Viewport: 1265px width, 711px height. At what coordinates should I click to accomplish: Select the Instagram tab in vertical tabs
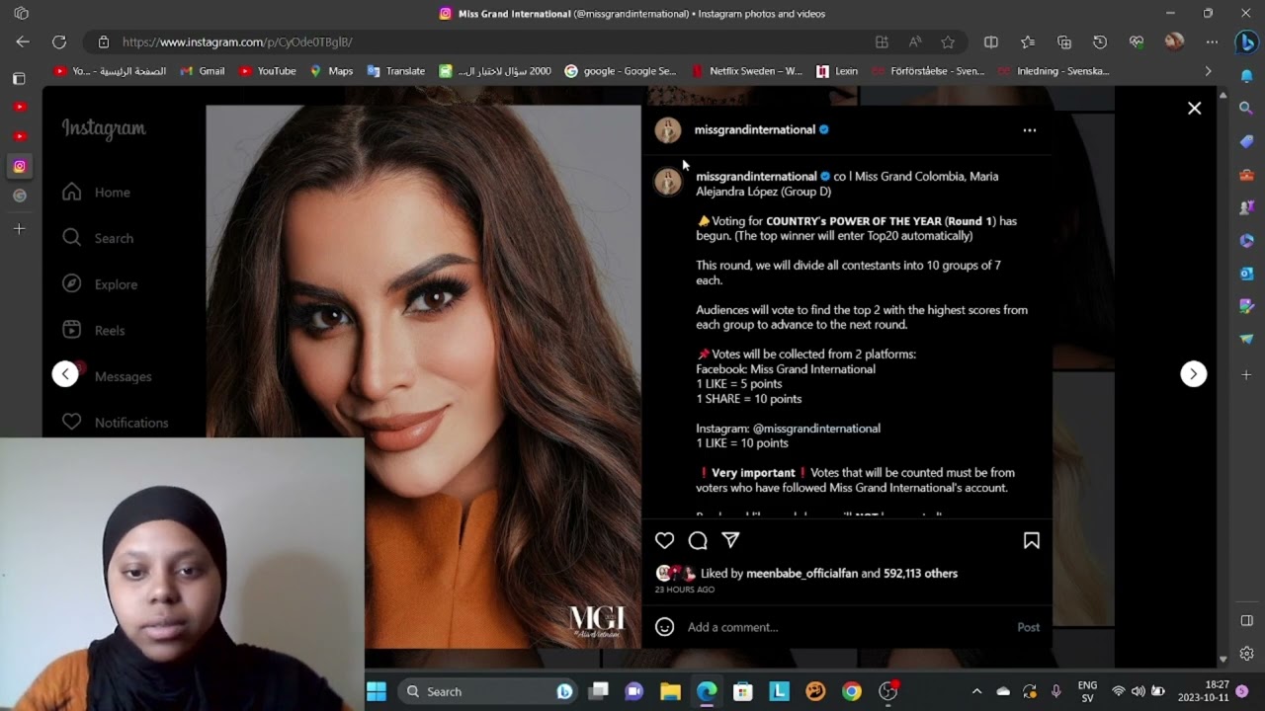pos(19,166)
